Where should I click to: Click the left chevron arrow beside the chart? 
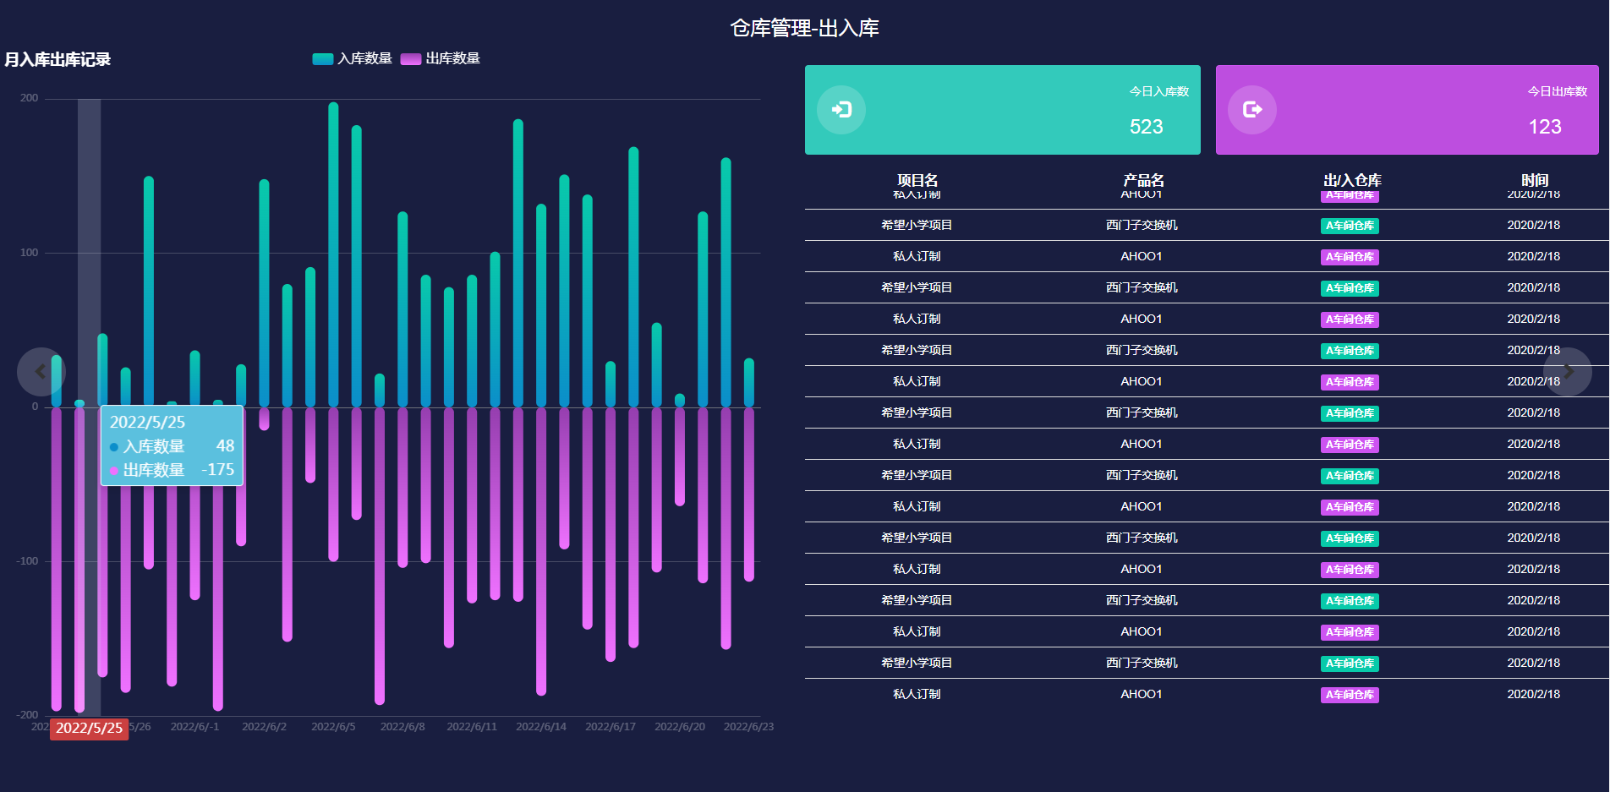[41, 371]
